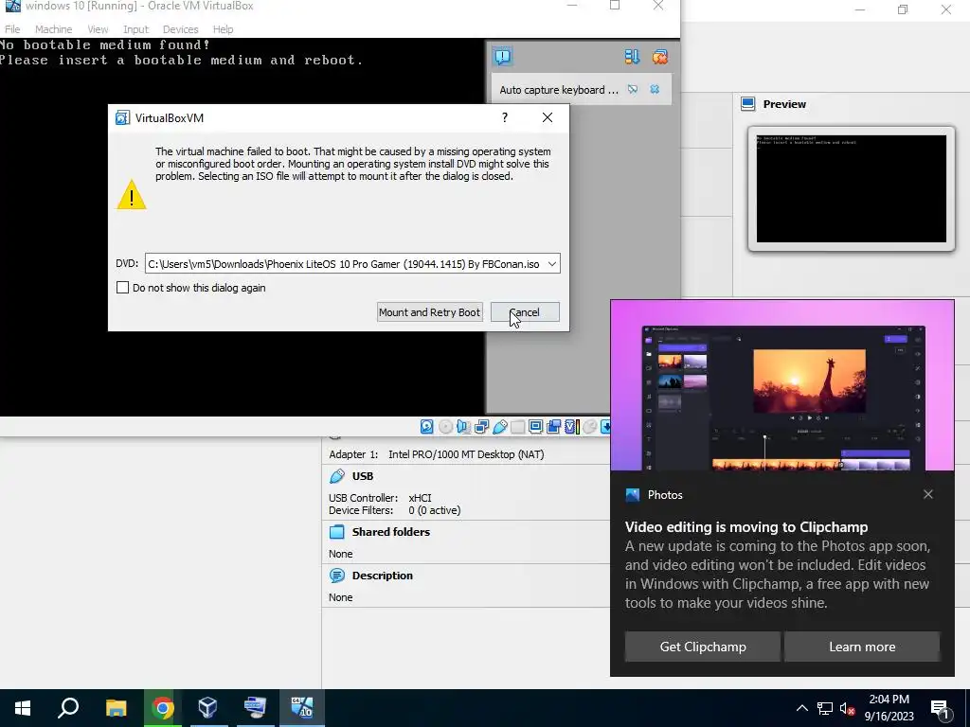
Task: Click Get Clipchamp in Photos notification
Action: pos(703,647)
